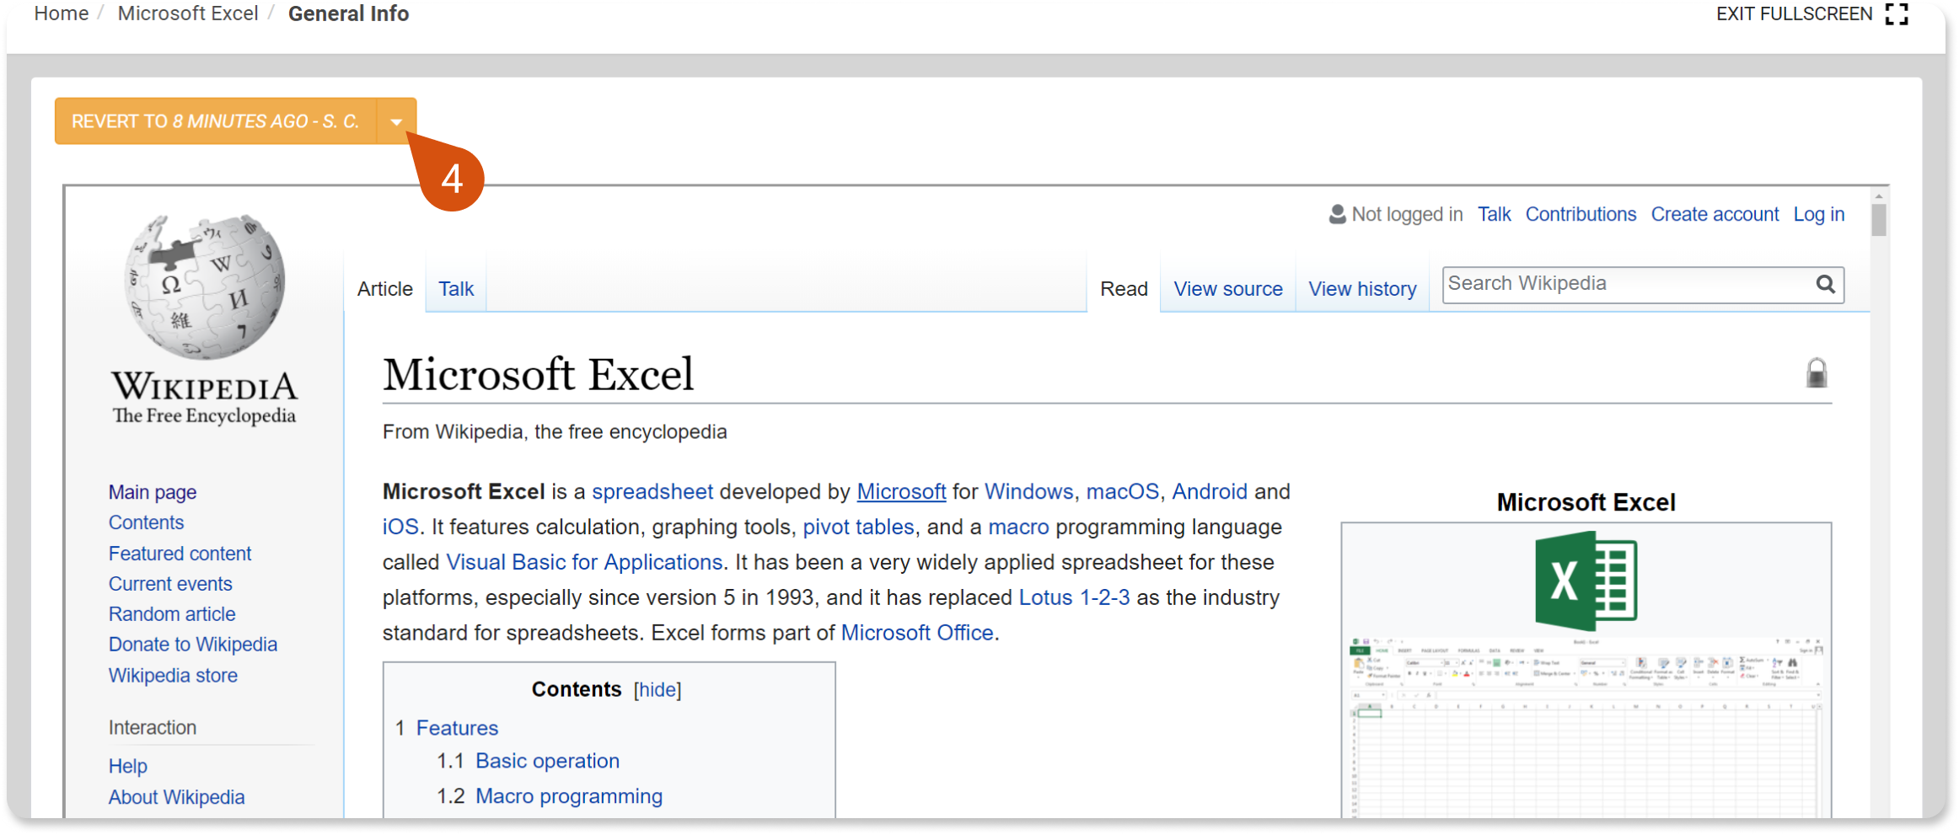Screen dimensions: 1959x835
Task: Click EXIT FULLSCREEN label
Action: [1795, 14]
